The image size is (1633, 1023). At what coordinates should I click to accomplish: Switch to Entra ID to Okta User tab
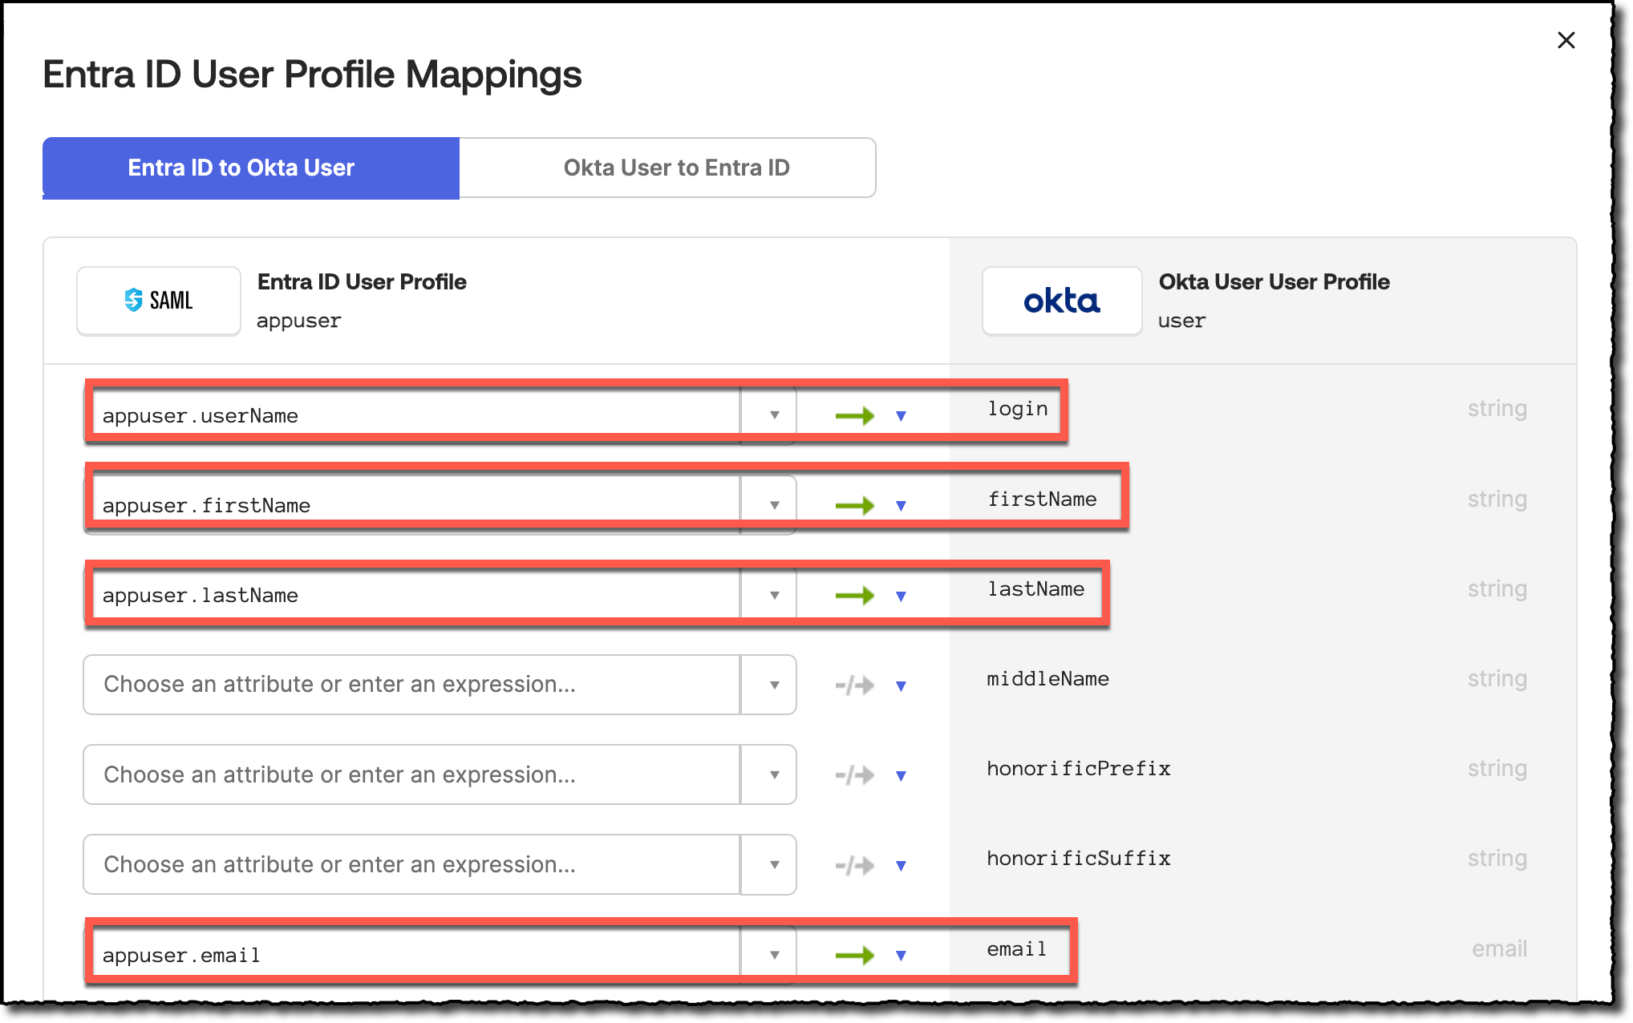pos(251,168)
